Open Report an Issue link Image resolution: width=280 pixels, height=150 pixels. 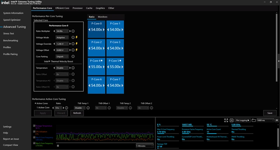11,139
